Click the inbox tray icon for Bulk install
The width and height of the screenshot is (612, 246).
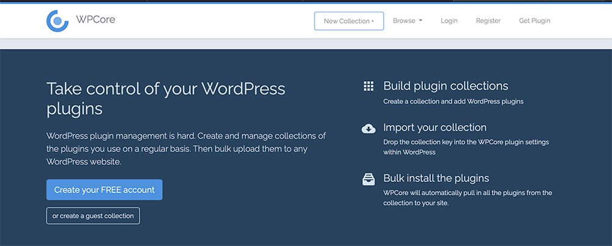[368, 179]
